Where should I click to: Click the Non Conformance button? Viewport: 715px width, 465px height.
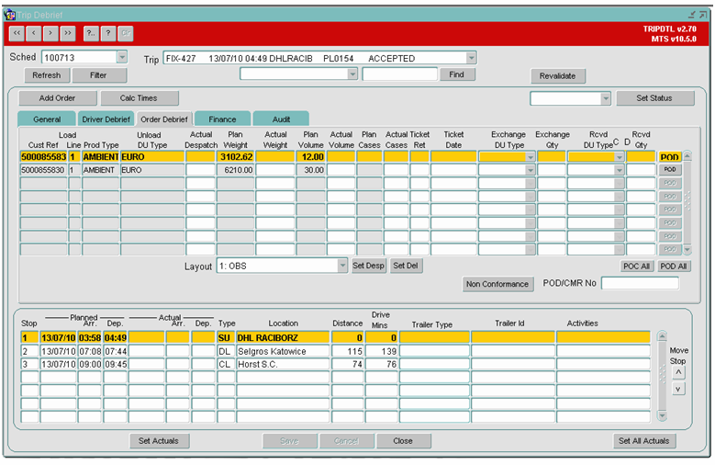[x=497, y=284]
